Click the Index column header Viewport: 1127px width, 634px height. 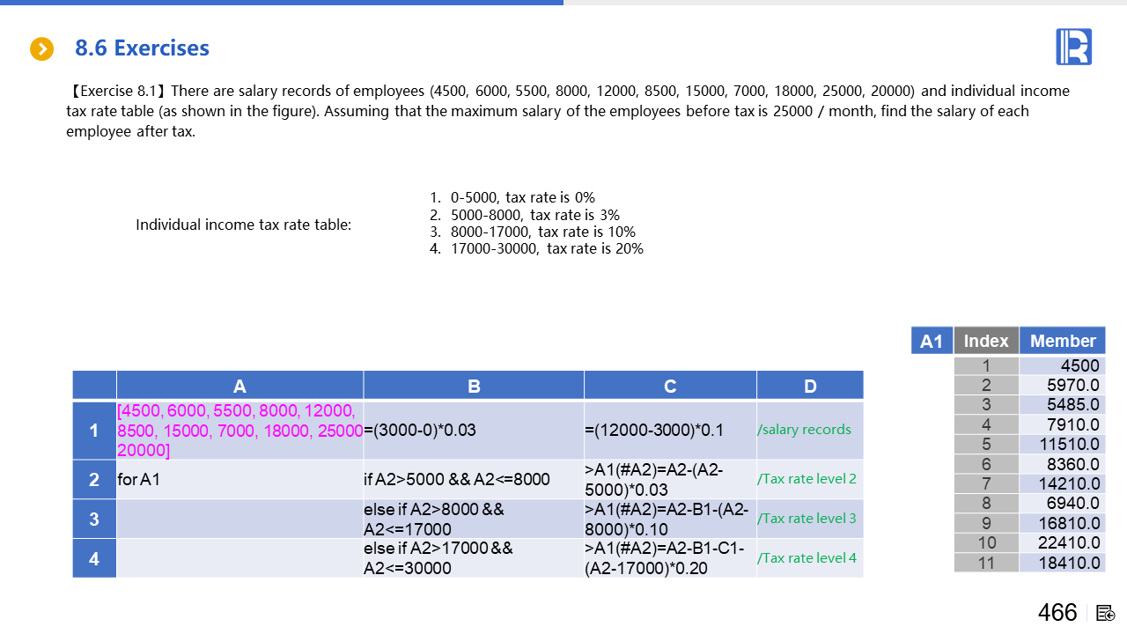pyautogui.click(x=986, y=341)
